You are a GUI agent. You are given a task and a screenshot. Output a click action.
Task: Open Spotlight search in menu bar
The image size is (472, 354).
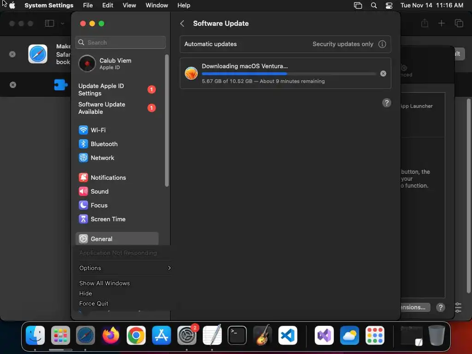point(373,6)
